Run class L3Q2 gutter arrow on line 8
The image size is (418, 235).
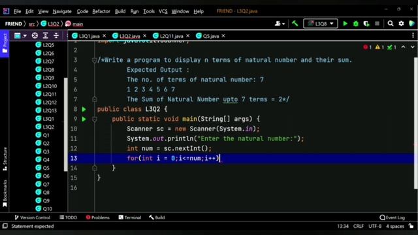84,109
